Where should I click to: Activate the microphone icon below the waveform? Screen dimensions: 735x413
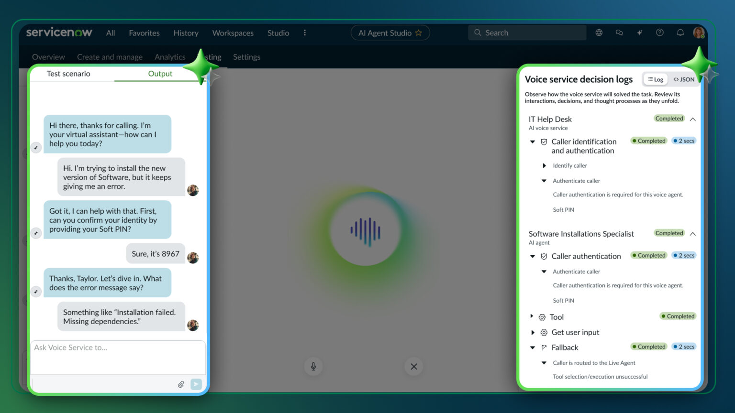(x=313, y=366)
